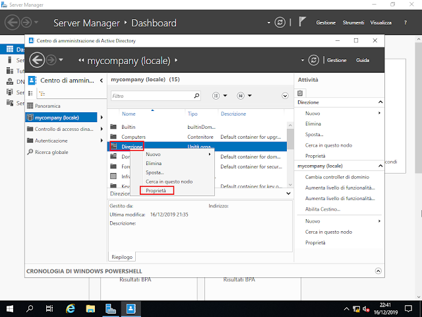
Task: Expand Cronologia di Windows PowerShell
Action: pos(378,271)
